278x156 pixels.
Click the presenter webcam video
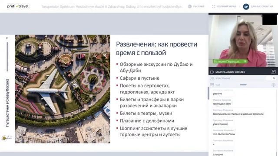tap(243, 41)
